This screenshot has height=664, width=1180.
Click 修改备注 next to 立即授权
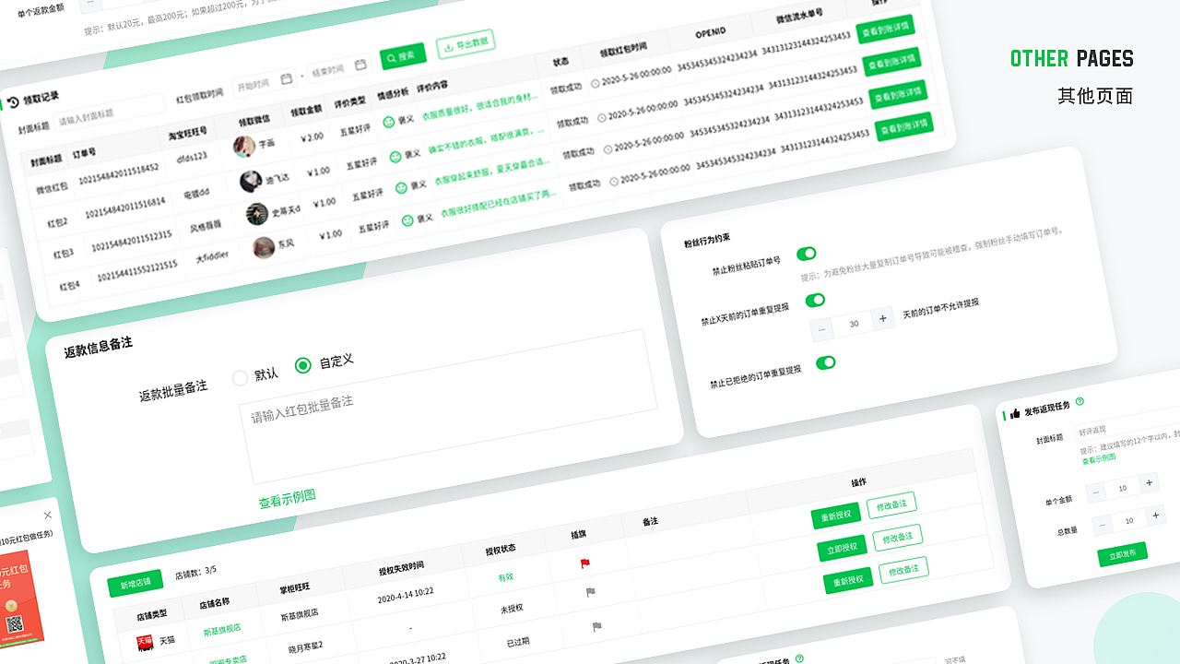click(897, 537)
